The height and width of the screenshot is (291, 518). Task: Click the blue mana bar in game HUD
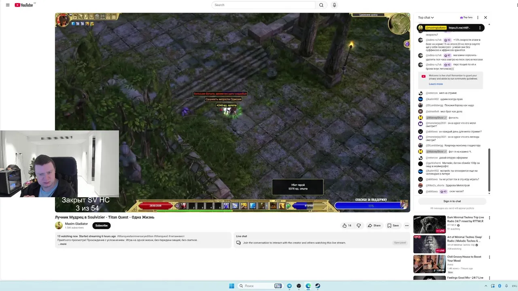pyautogui.click(x=309, y=206)
